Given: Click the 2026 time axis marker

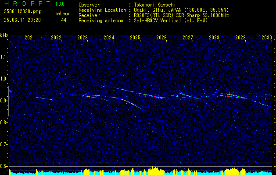Looking at the screenshot, I should [x=161, y=37].
